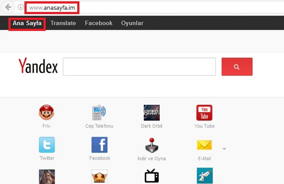Go back with the browser back arrow

click(x=8, y=8)
